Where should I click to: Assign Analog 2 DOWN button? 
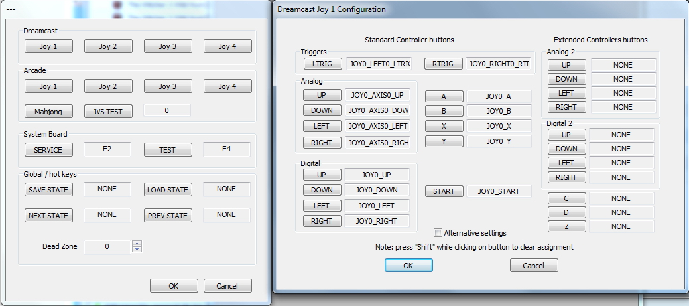[566, 79]
